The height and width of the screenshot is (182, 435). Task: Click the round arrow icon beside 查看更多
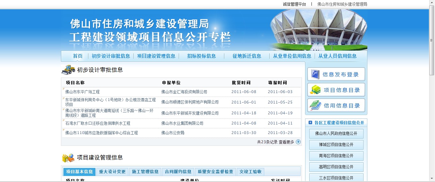pos(298,142)
